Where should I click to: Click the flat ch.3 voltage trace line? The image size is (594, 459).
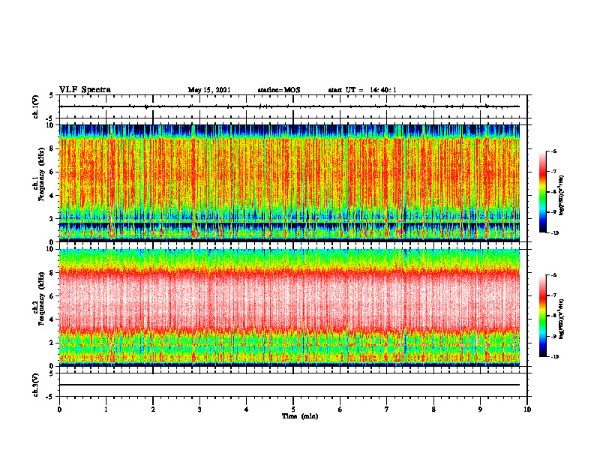289,385
